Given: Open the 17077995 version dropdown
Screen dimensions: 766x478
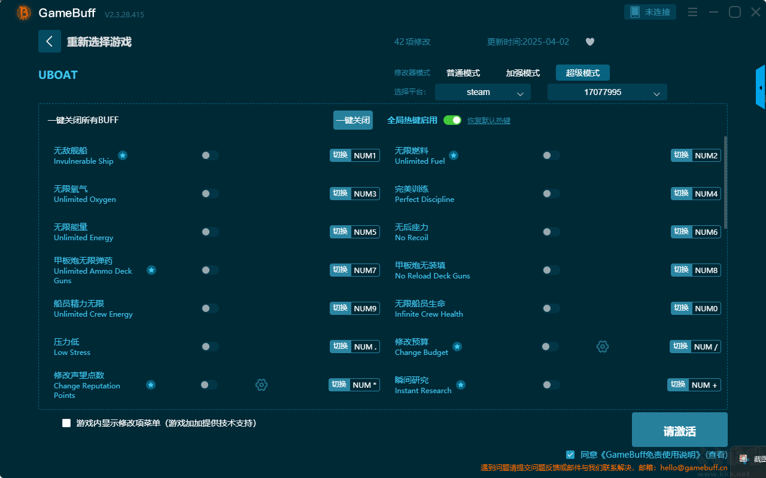Looking at the screenshot, I should click(x=607, y=92).
